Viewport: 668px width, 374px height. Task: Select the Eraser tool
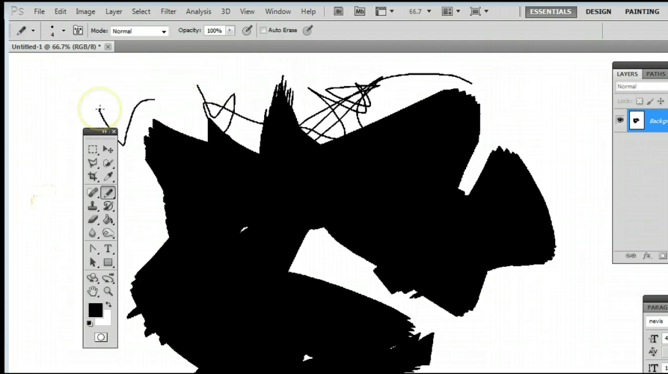[92, 220]
